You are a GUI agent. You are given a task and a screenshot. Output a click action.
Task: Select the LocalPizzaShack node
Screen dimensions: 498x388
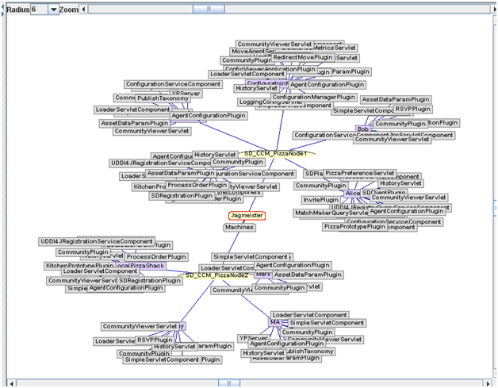tap(144, 266)
